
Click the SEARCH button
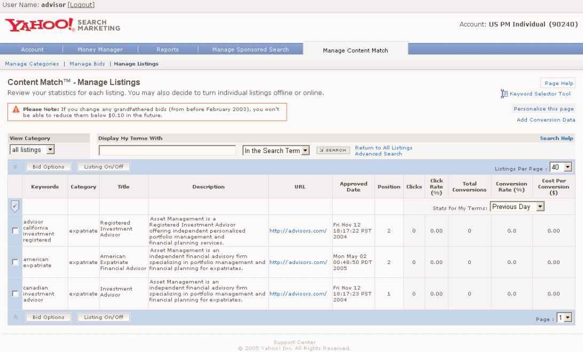click(x=333, y=151)
